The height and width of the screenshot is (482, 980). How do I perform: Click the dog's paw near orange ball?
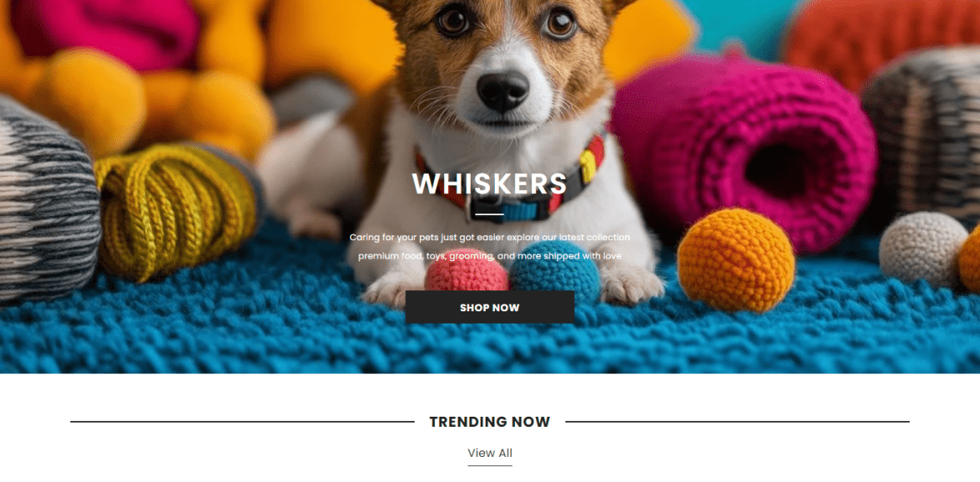[632, 284]
